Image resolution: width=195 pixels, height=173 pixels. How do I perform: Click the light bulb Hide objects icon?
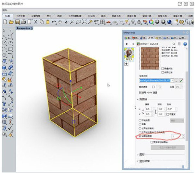133,22
